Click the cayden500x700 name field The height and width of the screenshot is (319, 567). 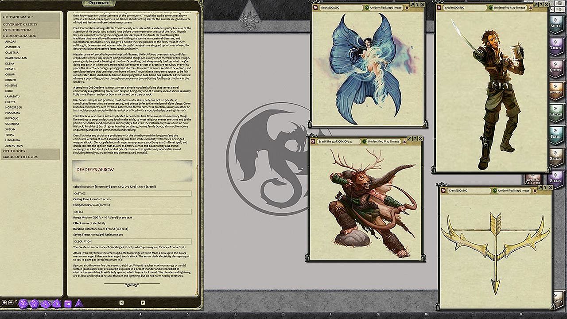pos(464,8)
